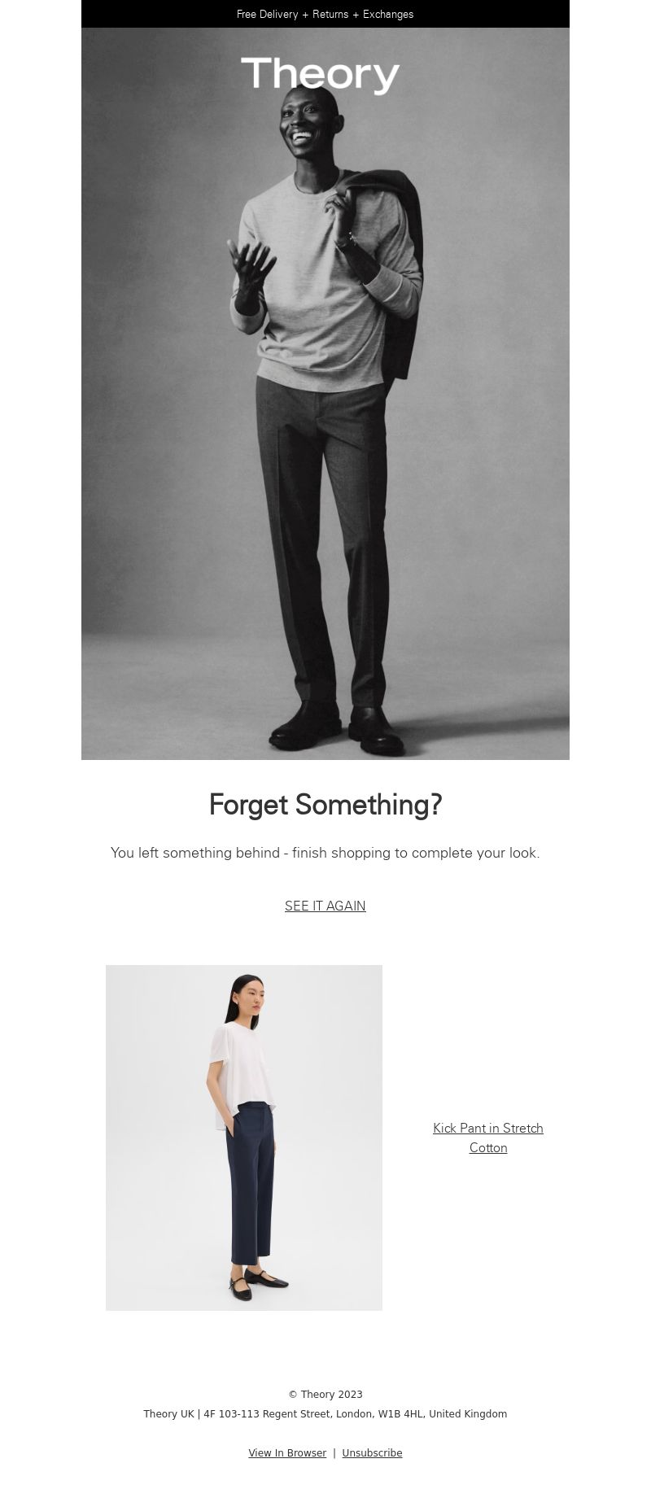This screenshot has width=651, height=1498.
Task: Click the Unsubscribe link
Action: tap(372, 1453)
